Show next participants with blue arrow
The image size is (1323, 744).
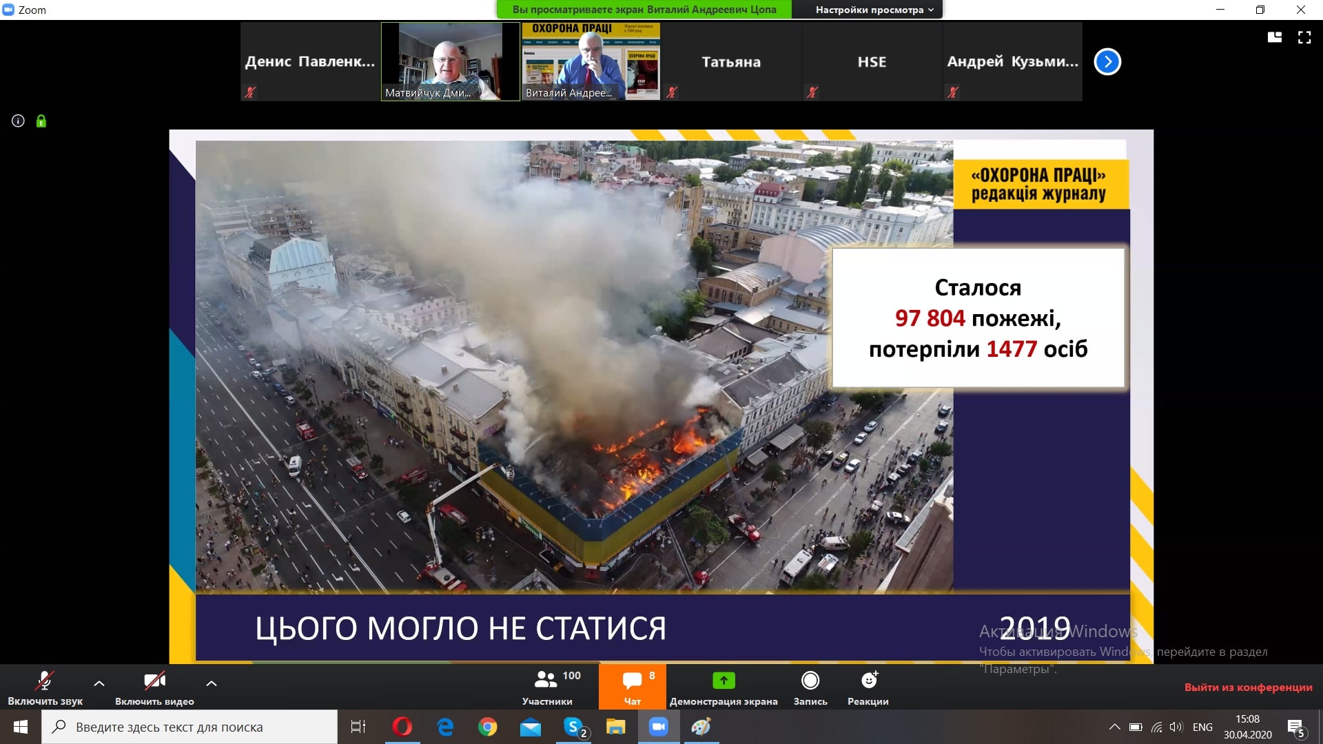click(1107, 62)
